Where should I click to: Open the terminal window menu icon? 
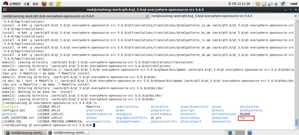tap(5, 10)
